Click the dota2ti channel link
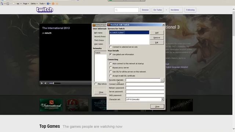The image size is (235, 132). coord(48,33)
